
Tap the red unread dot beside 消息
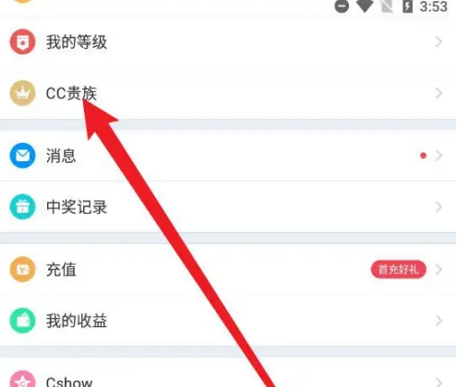click(x=423, y=156)
